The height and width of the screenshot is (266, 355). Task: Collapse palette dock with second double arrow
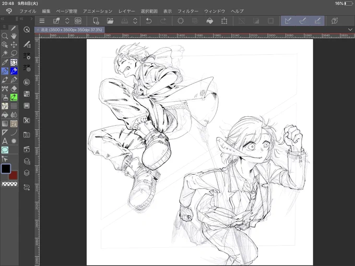click(21, 19)
